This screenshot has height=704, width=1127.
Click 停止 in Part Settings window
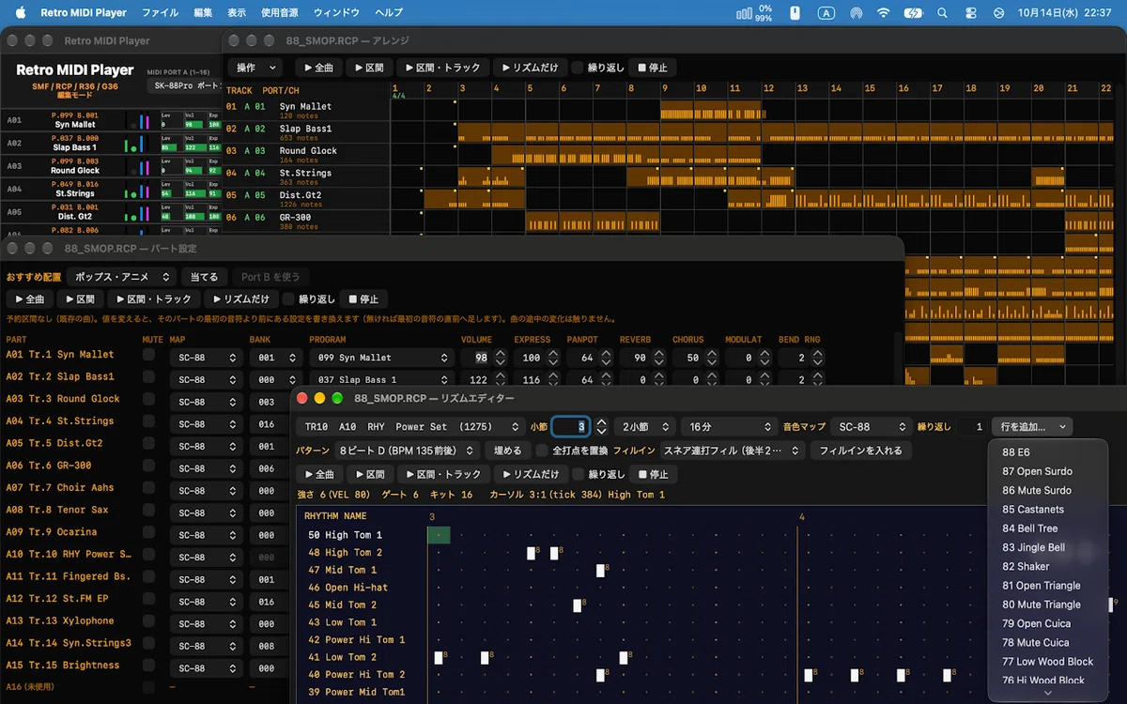coord(363,298)
